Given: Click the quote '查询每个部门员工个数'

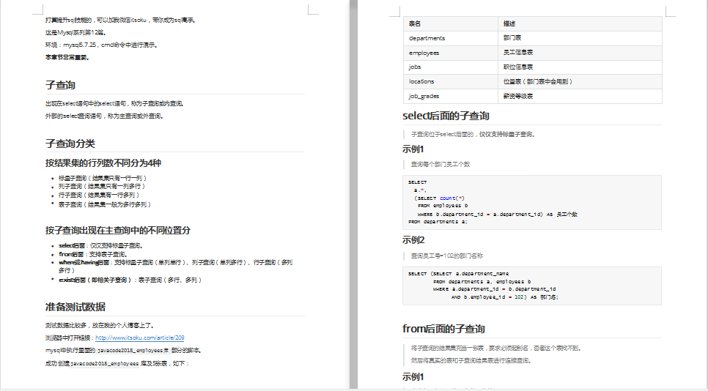Looking at the screenshot, I should 440,165.
